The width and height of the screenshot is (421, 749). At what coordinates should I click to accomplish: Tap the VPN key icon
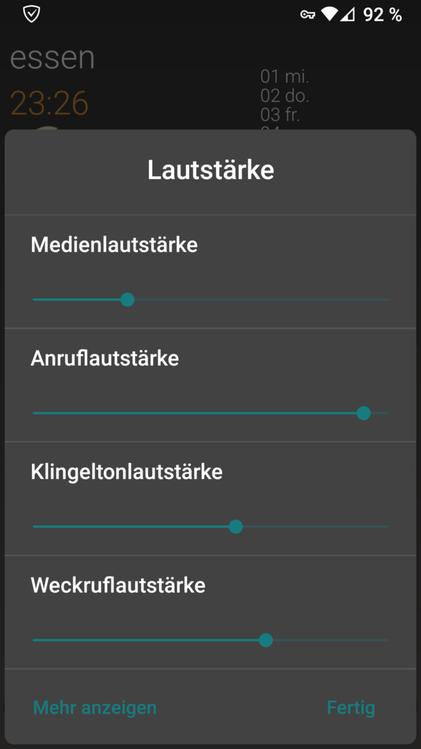click(307, 15)
